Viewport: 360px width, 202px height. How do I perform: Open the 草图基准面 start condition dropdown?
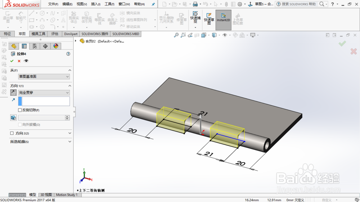click(44, 77)
